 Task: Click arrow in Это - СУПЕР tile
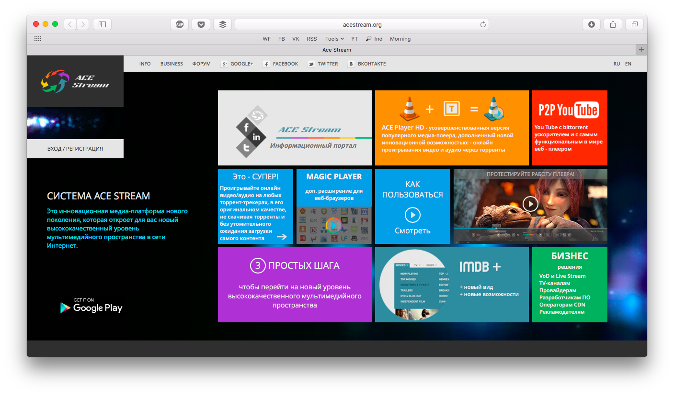click(x=282, y=236)
